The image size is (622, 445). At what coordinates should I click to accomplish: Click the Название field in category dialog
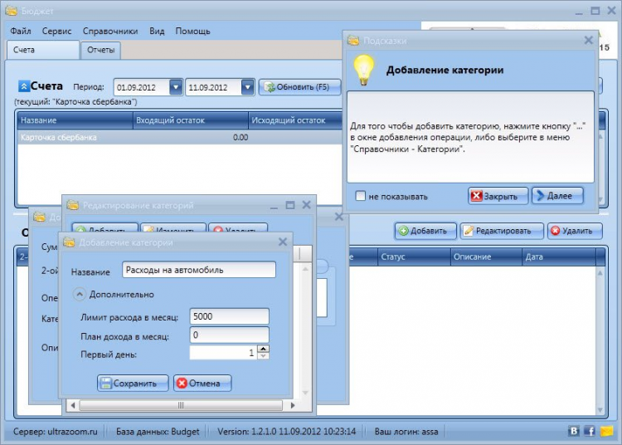click(199, 270)
